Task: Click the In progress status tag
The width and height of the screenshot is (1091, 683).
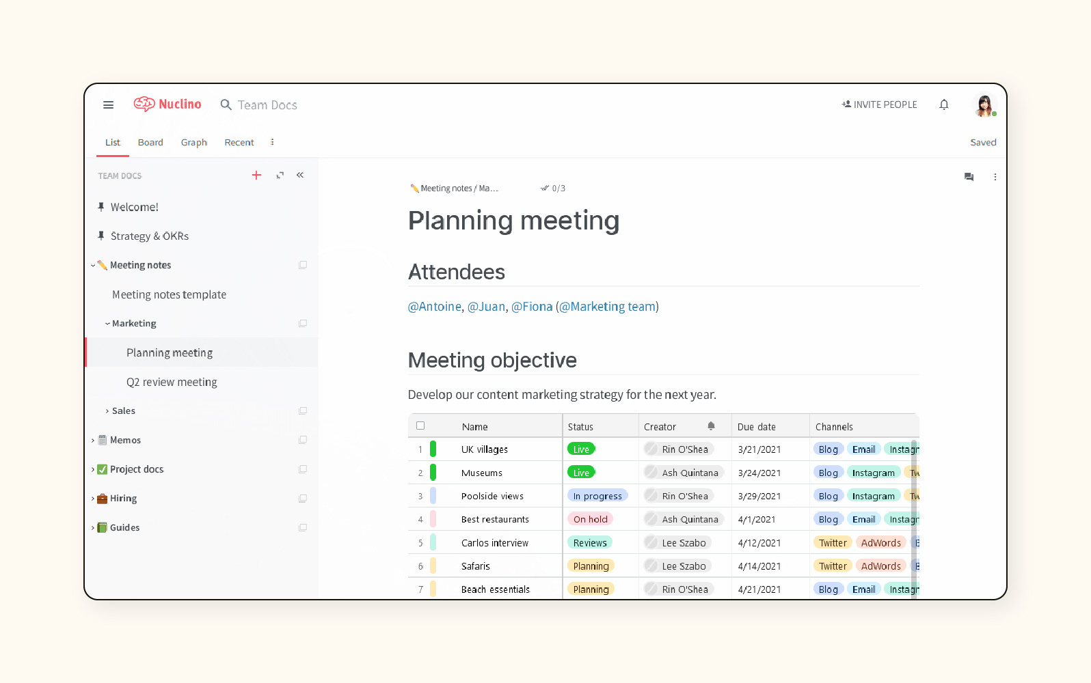Action: coord(597,496)
